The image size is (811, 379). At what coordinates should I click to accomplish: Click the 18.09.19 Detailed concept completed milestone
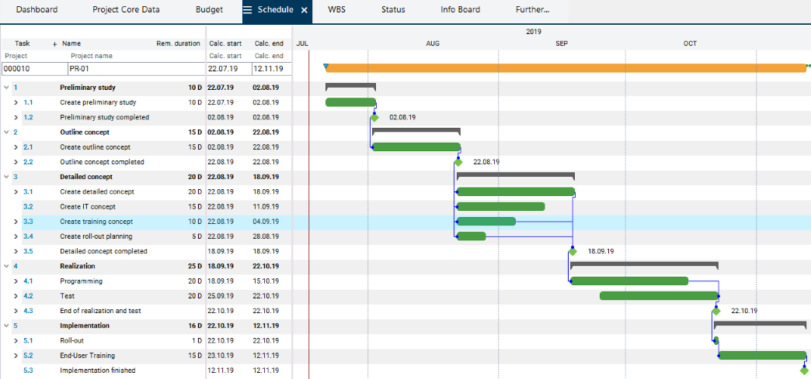tap(573, 251)
